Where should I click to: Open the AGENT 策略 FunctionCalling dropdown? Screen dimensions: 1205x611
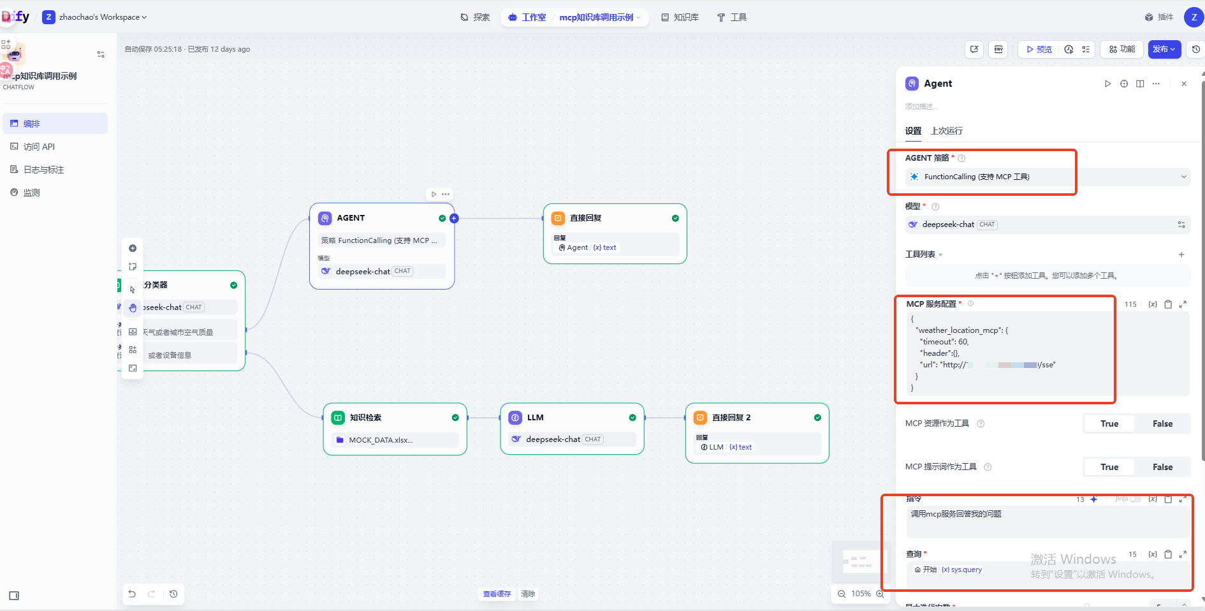(1047, 177)
